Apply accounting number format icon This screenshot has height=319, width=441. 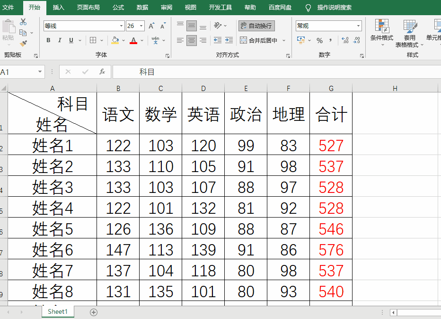point(301,40)
